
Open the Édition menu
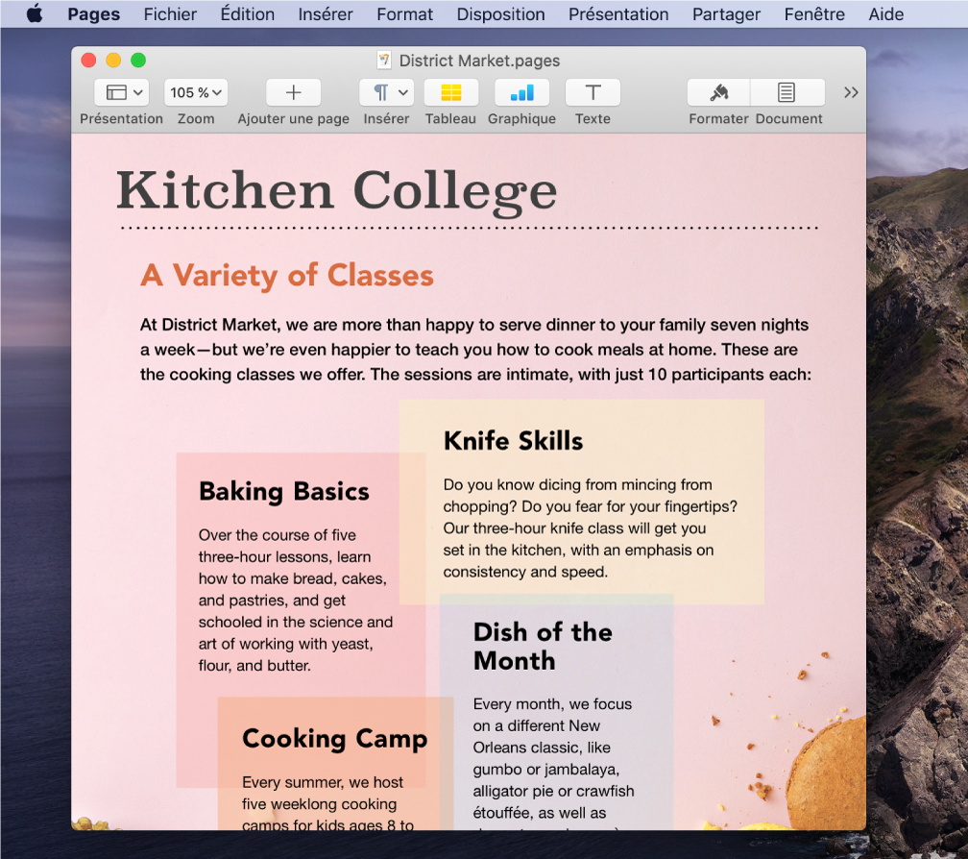(x=248, y=13)
